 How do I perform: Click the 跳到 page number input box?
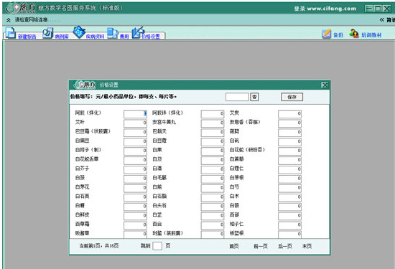[x=157, y=246]
